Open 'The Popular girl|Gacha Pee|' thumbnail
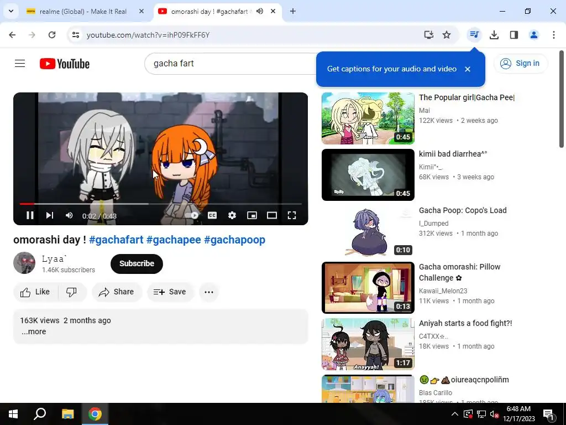This screenshot has width=566, height=425. coord(368,118)
